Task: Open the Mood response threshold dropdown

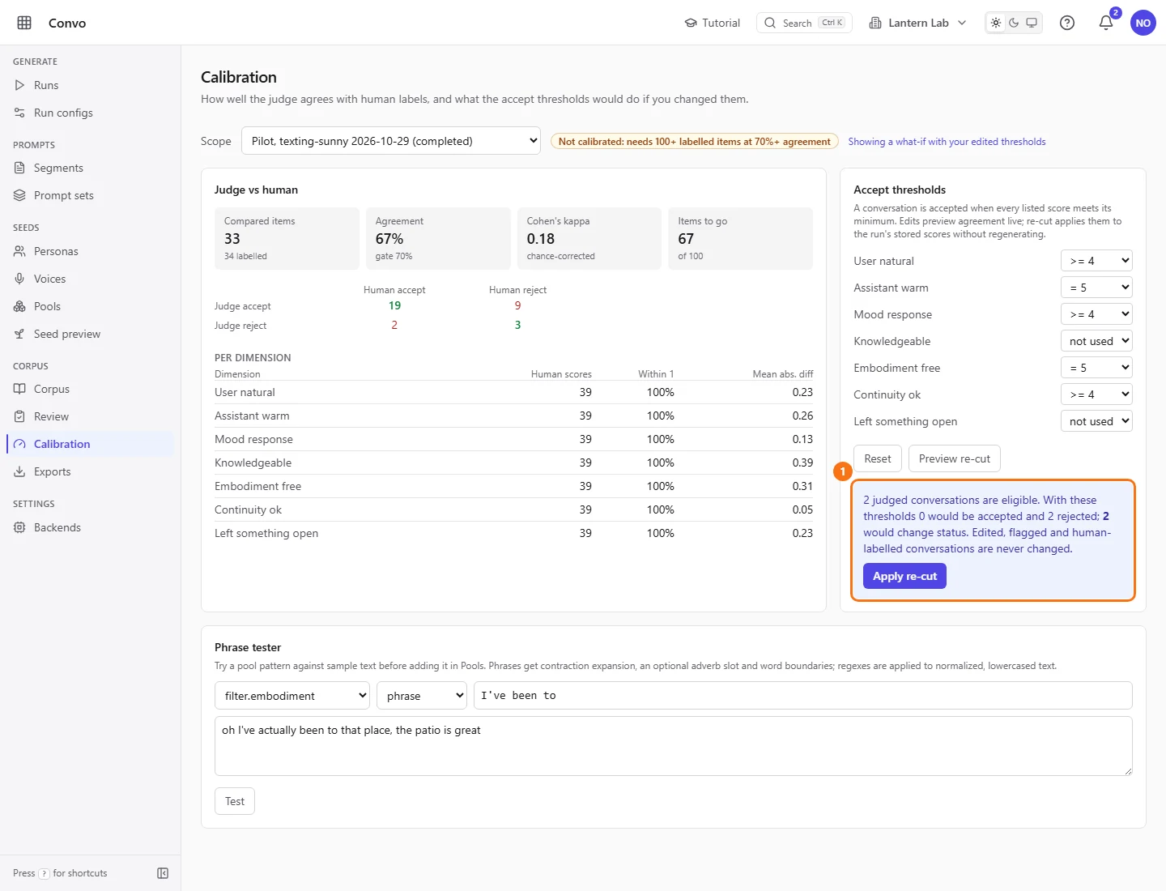Action: [x=1096, y=314]
